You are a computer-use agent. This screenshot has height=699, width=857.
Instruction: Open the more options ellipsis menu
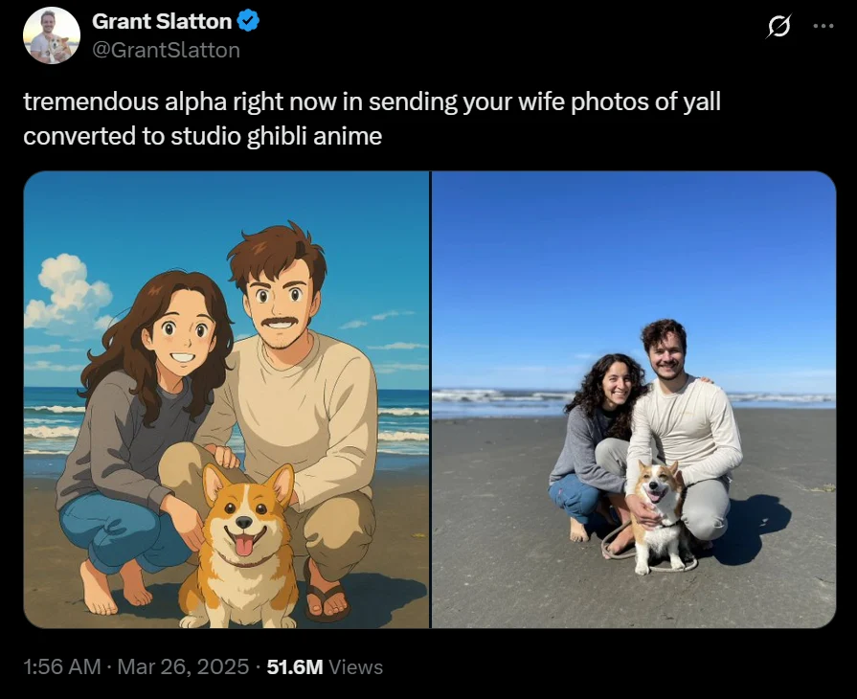pos(823,27)
